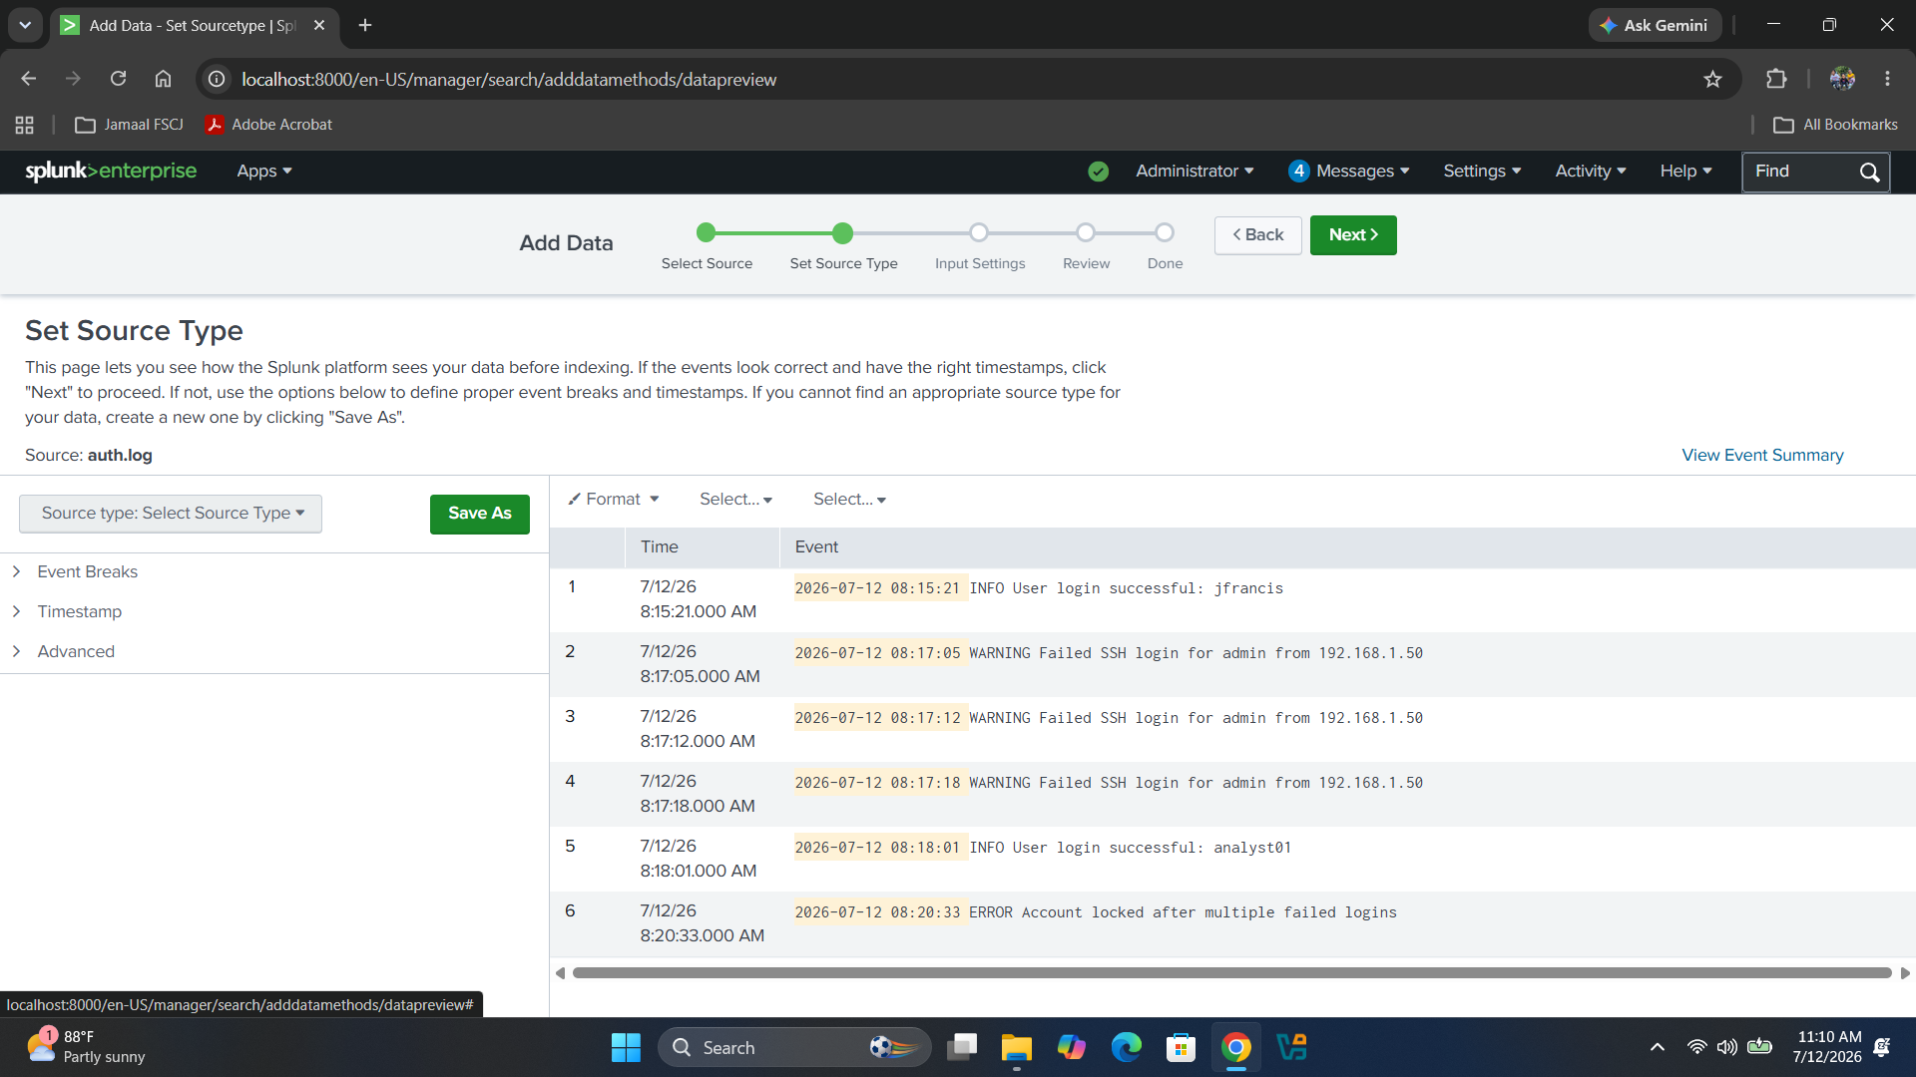Click the Splunk enterprise logo
Image resolution: width=1916 pixels, height=1077 pixels.
(x=111, y=171)
